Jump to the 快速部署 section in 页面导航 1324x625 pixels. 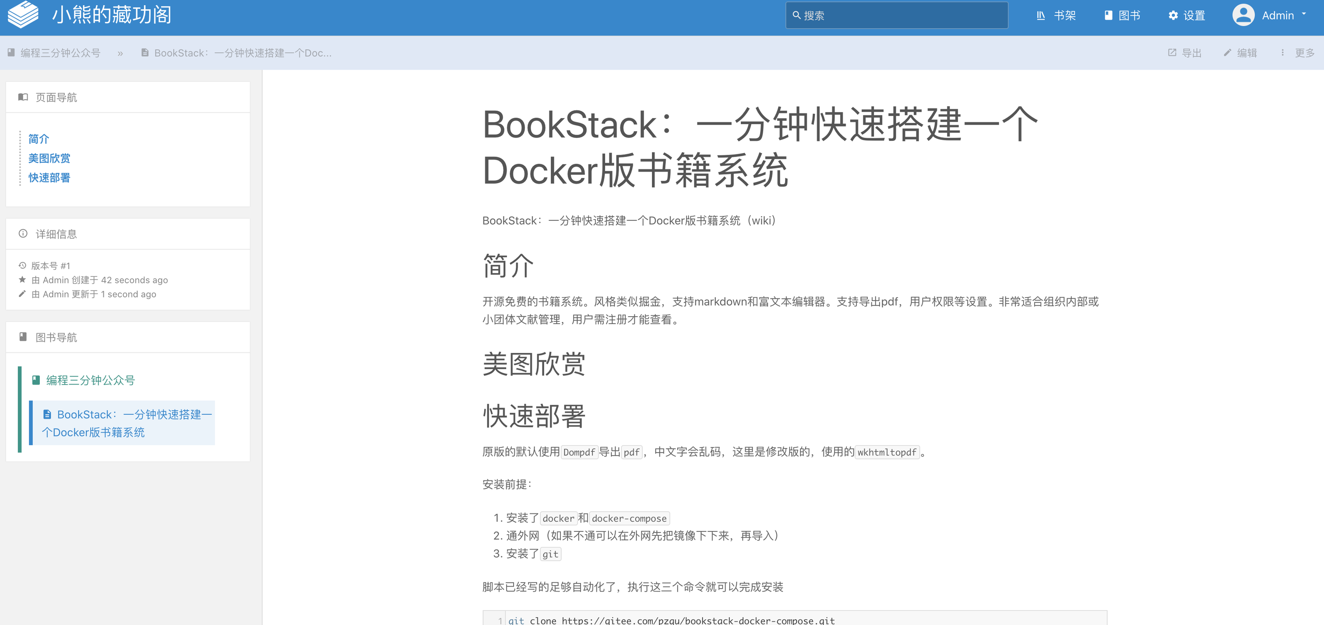49,178
